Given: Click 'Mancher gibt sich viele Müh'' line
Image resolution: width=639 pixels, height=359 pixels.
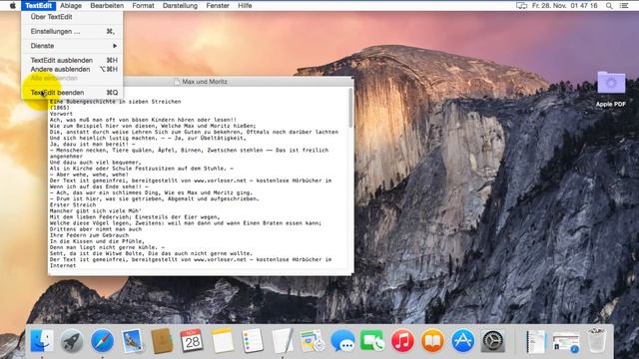Looking at the screenshot, I should click(96, 210).
